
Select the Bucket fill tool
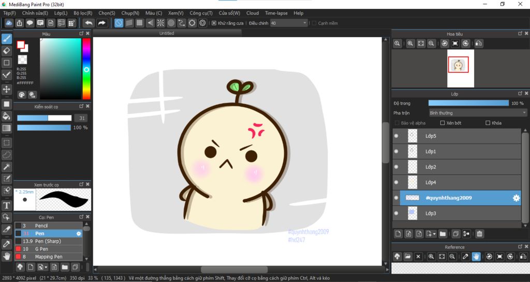tap(6, 116)
